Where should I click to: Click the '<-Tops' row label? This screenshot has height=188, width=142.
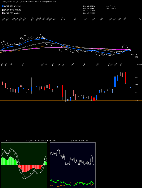(x=139, y=19)
